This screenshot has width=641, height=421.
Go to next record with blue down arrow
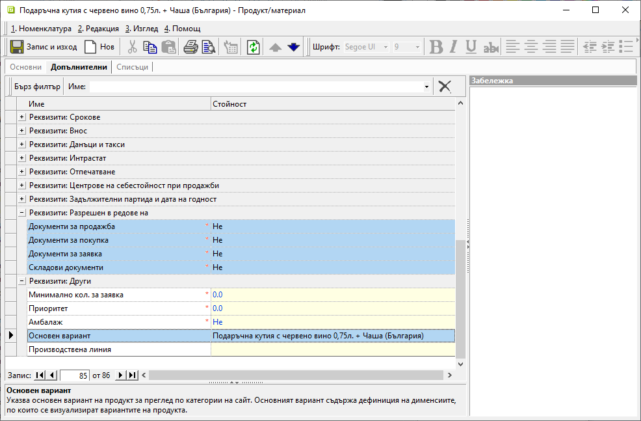point(293,47)
